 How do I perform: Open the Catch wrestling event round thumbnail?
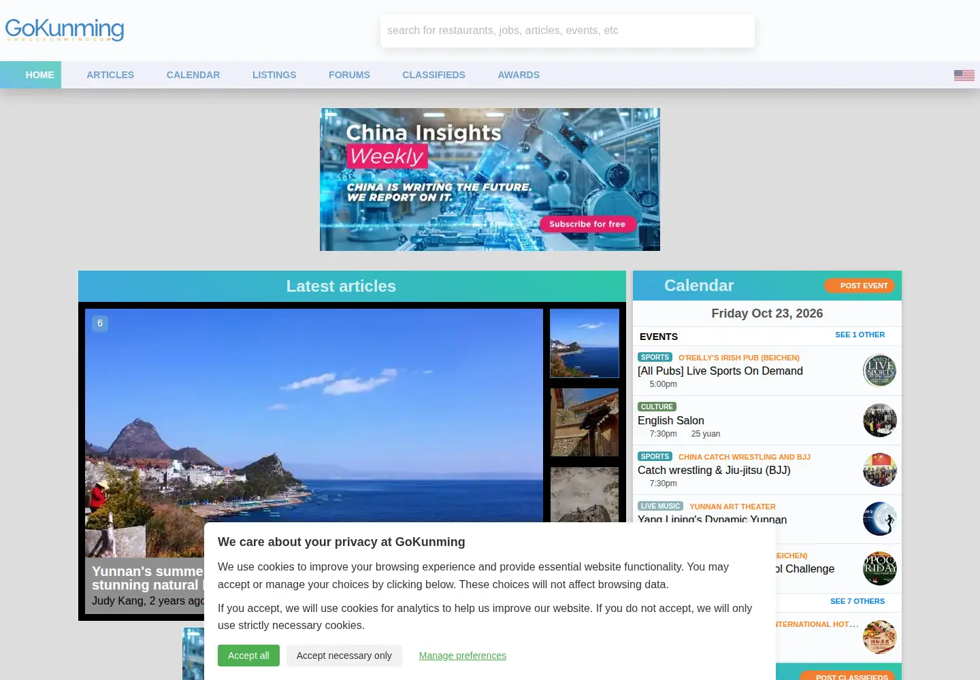pos(879,470)
